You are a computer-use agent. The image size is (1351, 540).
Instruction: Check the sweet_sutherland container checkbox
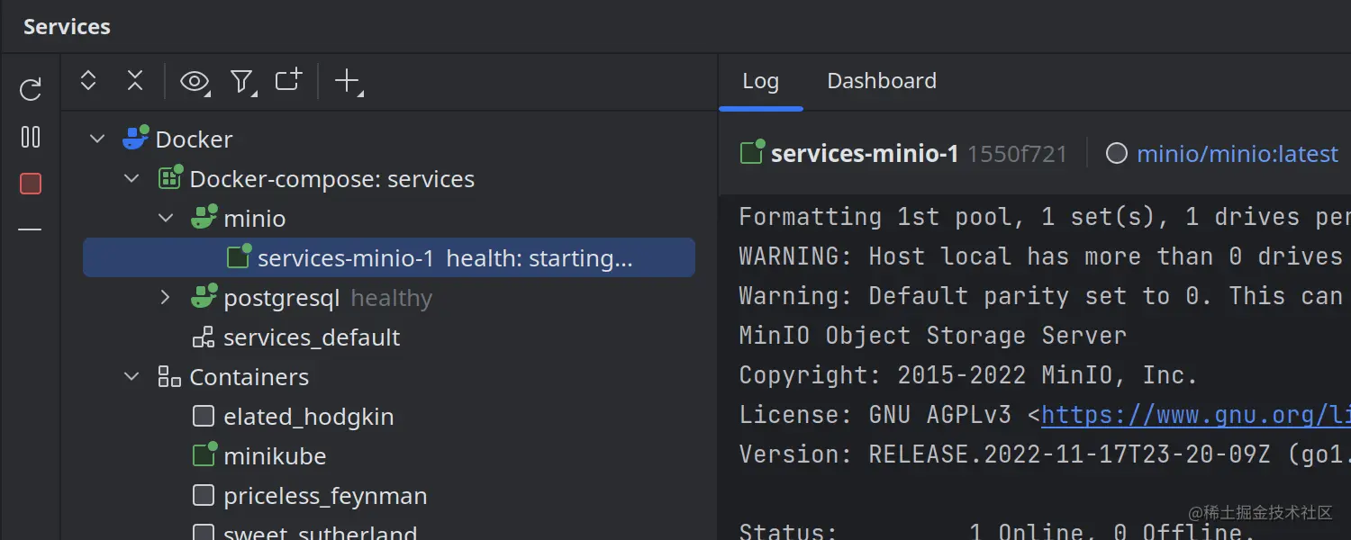pos(204,534)
